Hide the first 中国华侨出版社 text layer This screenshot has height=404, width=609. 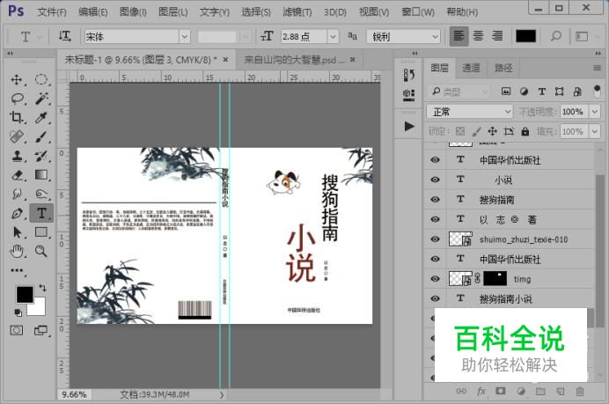click(x=435, y=159)
